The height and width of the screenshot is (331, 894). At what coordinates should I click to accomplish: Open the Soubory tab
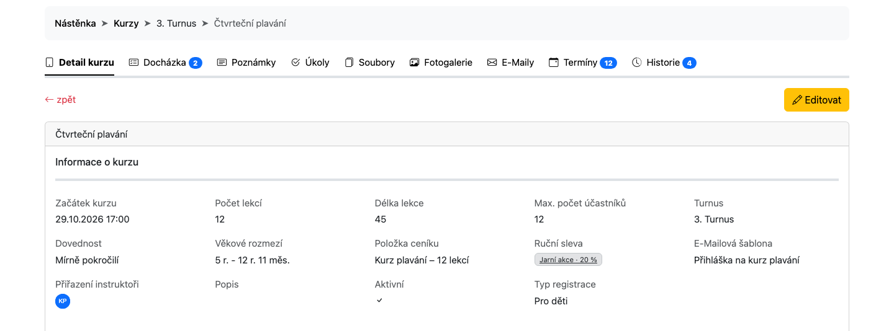coord(370,63)
